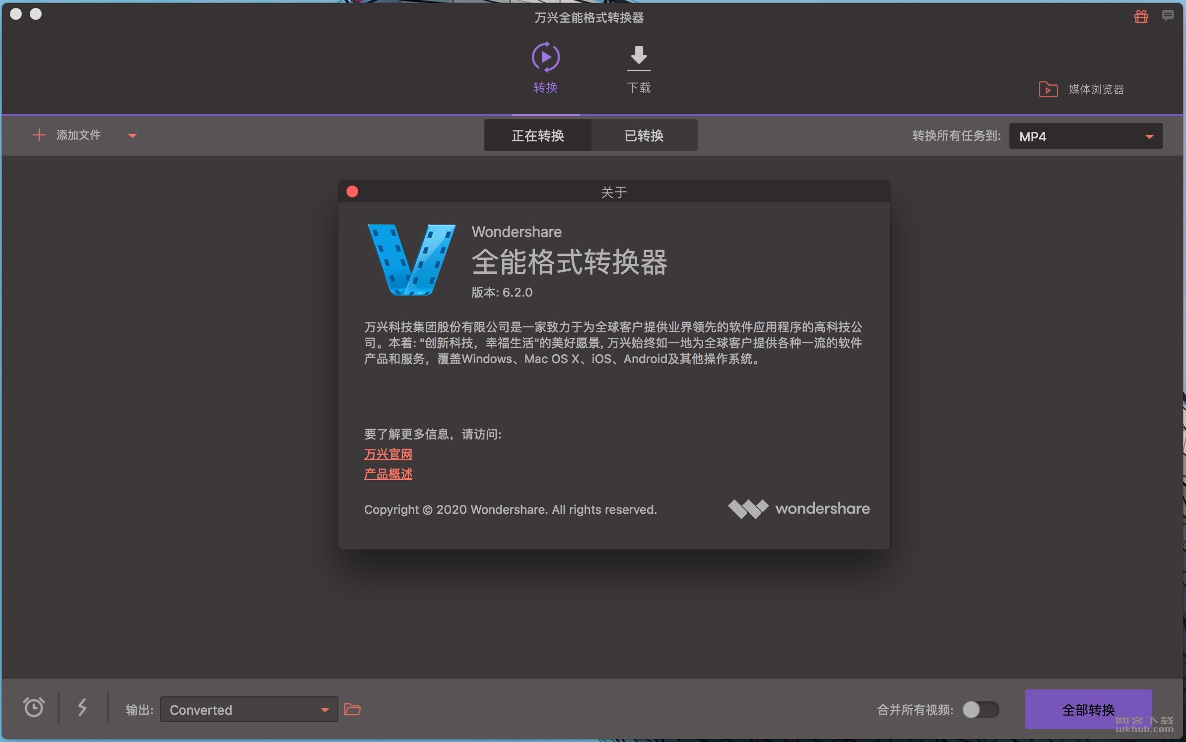Click the 转换所有任务到 label
This screenshot has height=742, width=1186.
956,136
